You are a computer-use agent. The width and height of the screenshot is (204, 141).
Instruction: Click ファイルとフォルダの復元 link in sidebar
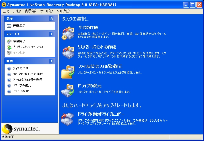[x=27, y=80]
